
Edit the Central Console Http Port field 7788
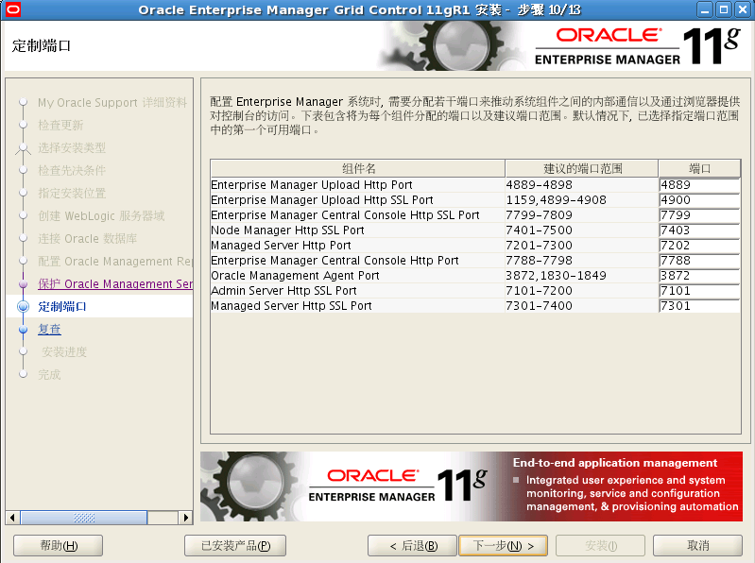[x=699, y=261]
